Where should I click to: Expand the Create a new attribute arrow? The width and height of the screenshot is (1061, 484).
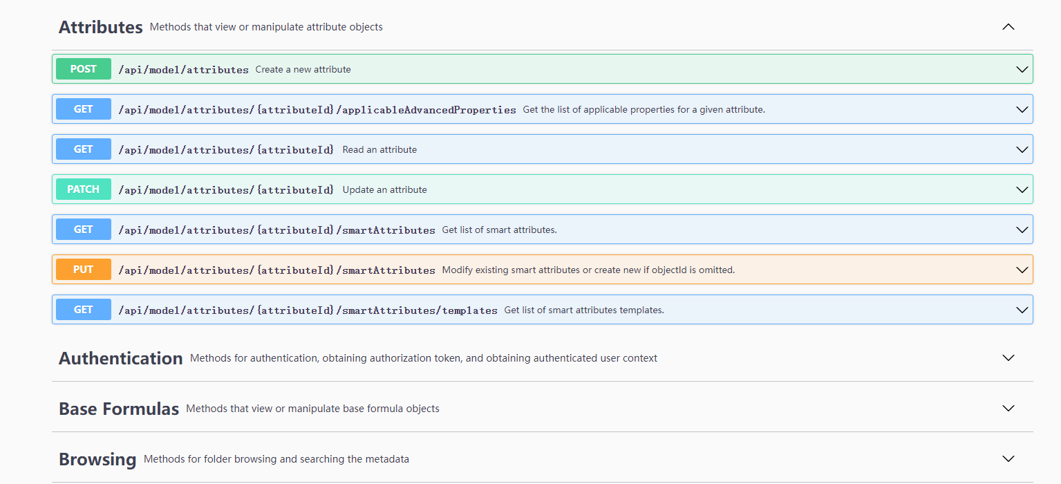pyautogui.click(x=1022, y=69)
